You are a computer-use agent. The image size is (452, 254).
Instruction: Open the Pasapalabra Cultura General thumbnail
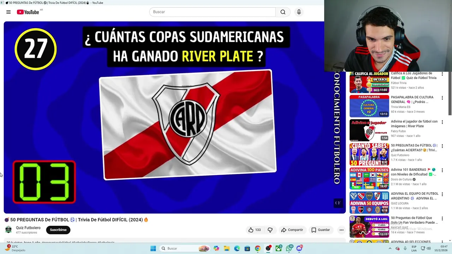(x=369, y=106)
